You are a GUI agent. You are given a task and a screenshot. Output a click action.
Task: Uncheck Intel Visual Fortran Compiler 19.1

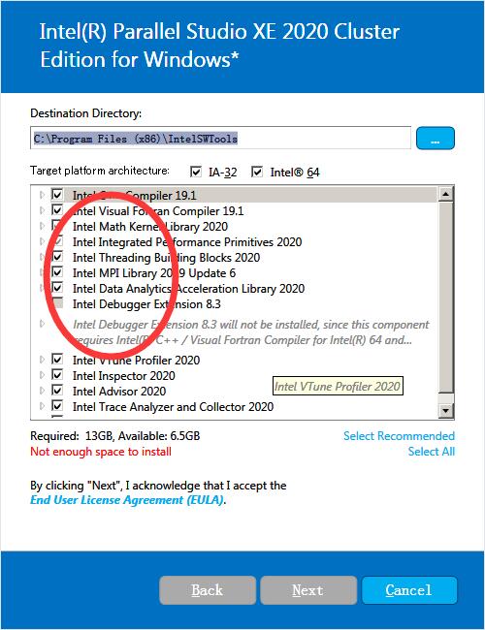57,210
